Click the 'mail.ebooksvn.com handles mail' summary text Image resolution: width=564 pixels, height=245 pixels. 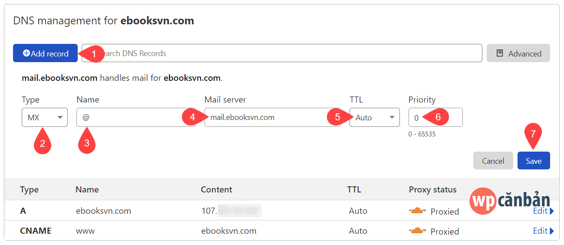[122, 78]
